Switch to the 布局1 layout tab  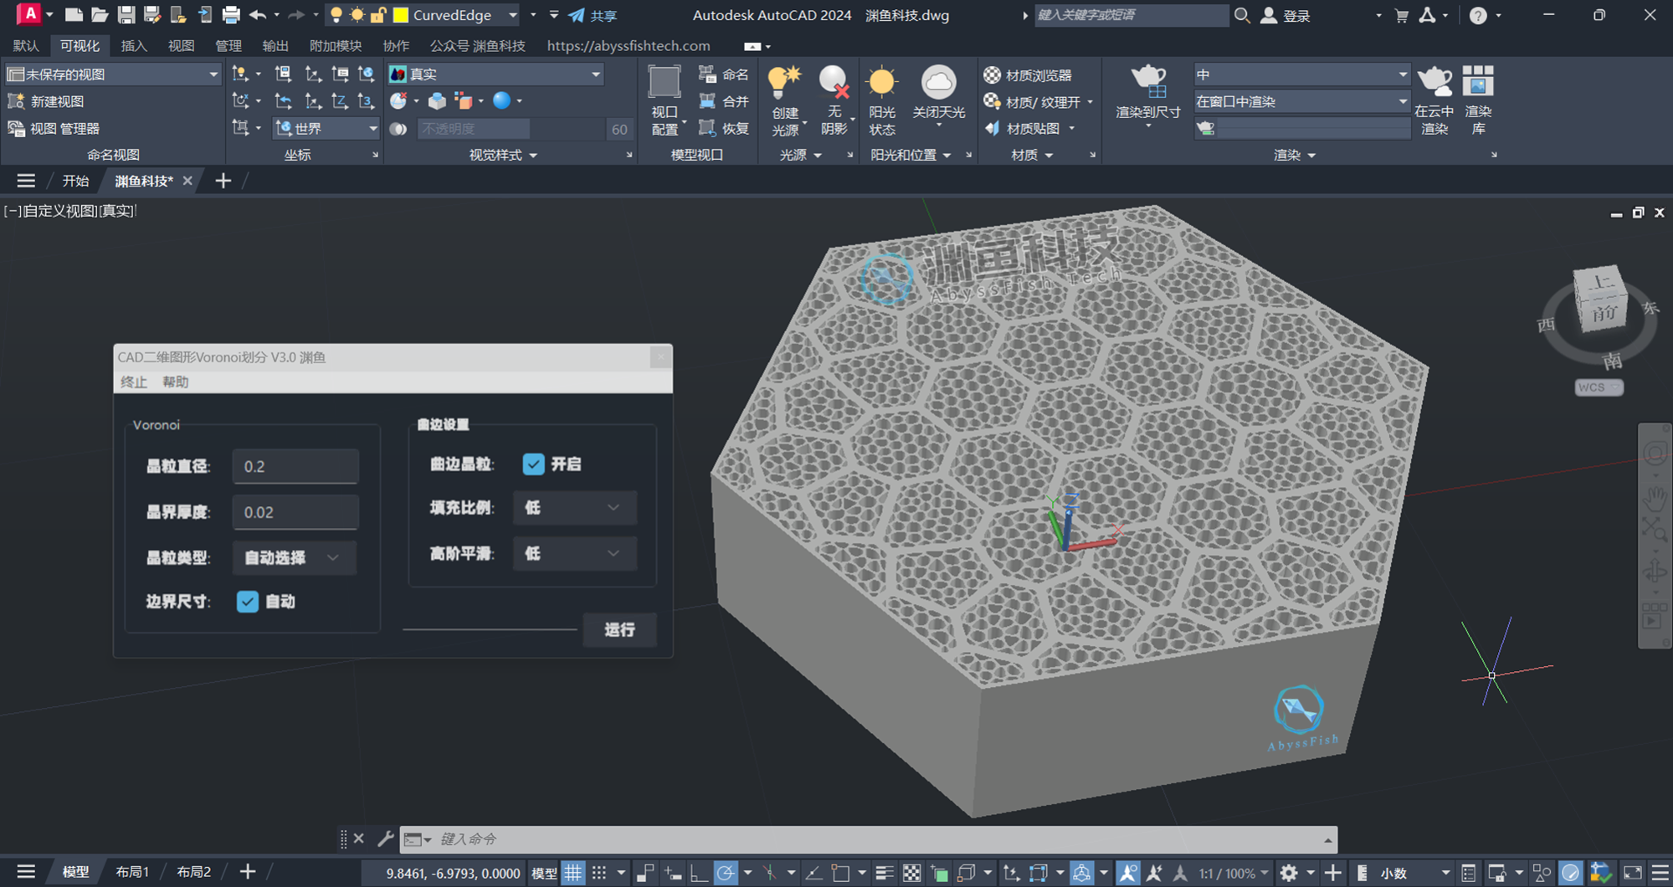131,873
